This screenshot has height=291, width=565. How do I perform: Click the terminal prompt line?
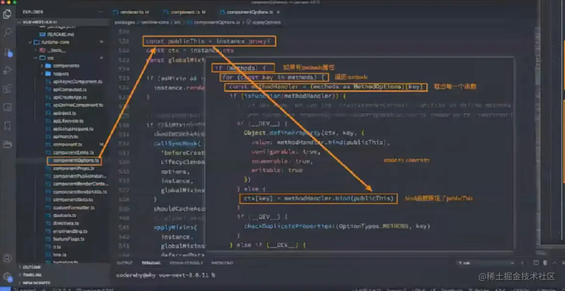click(x=166, y=275)
